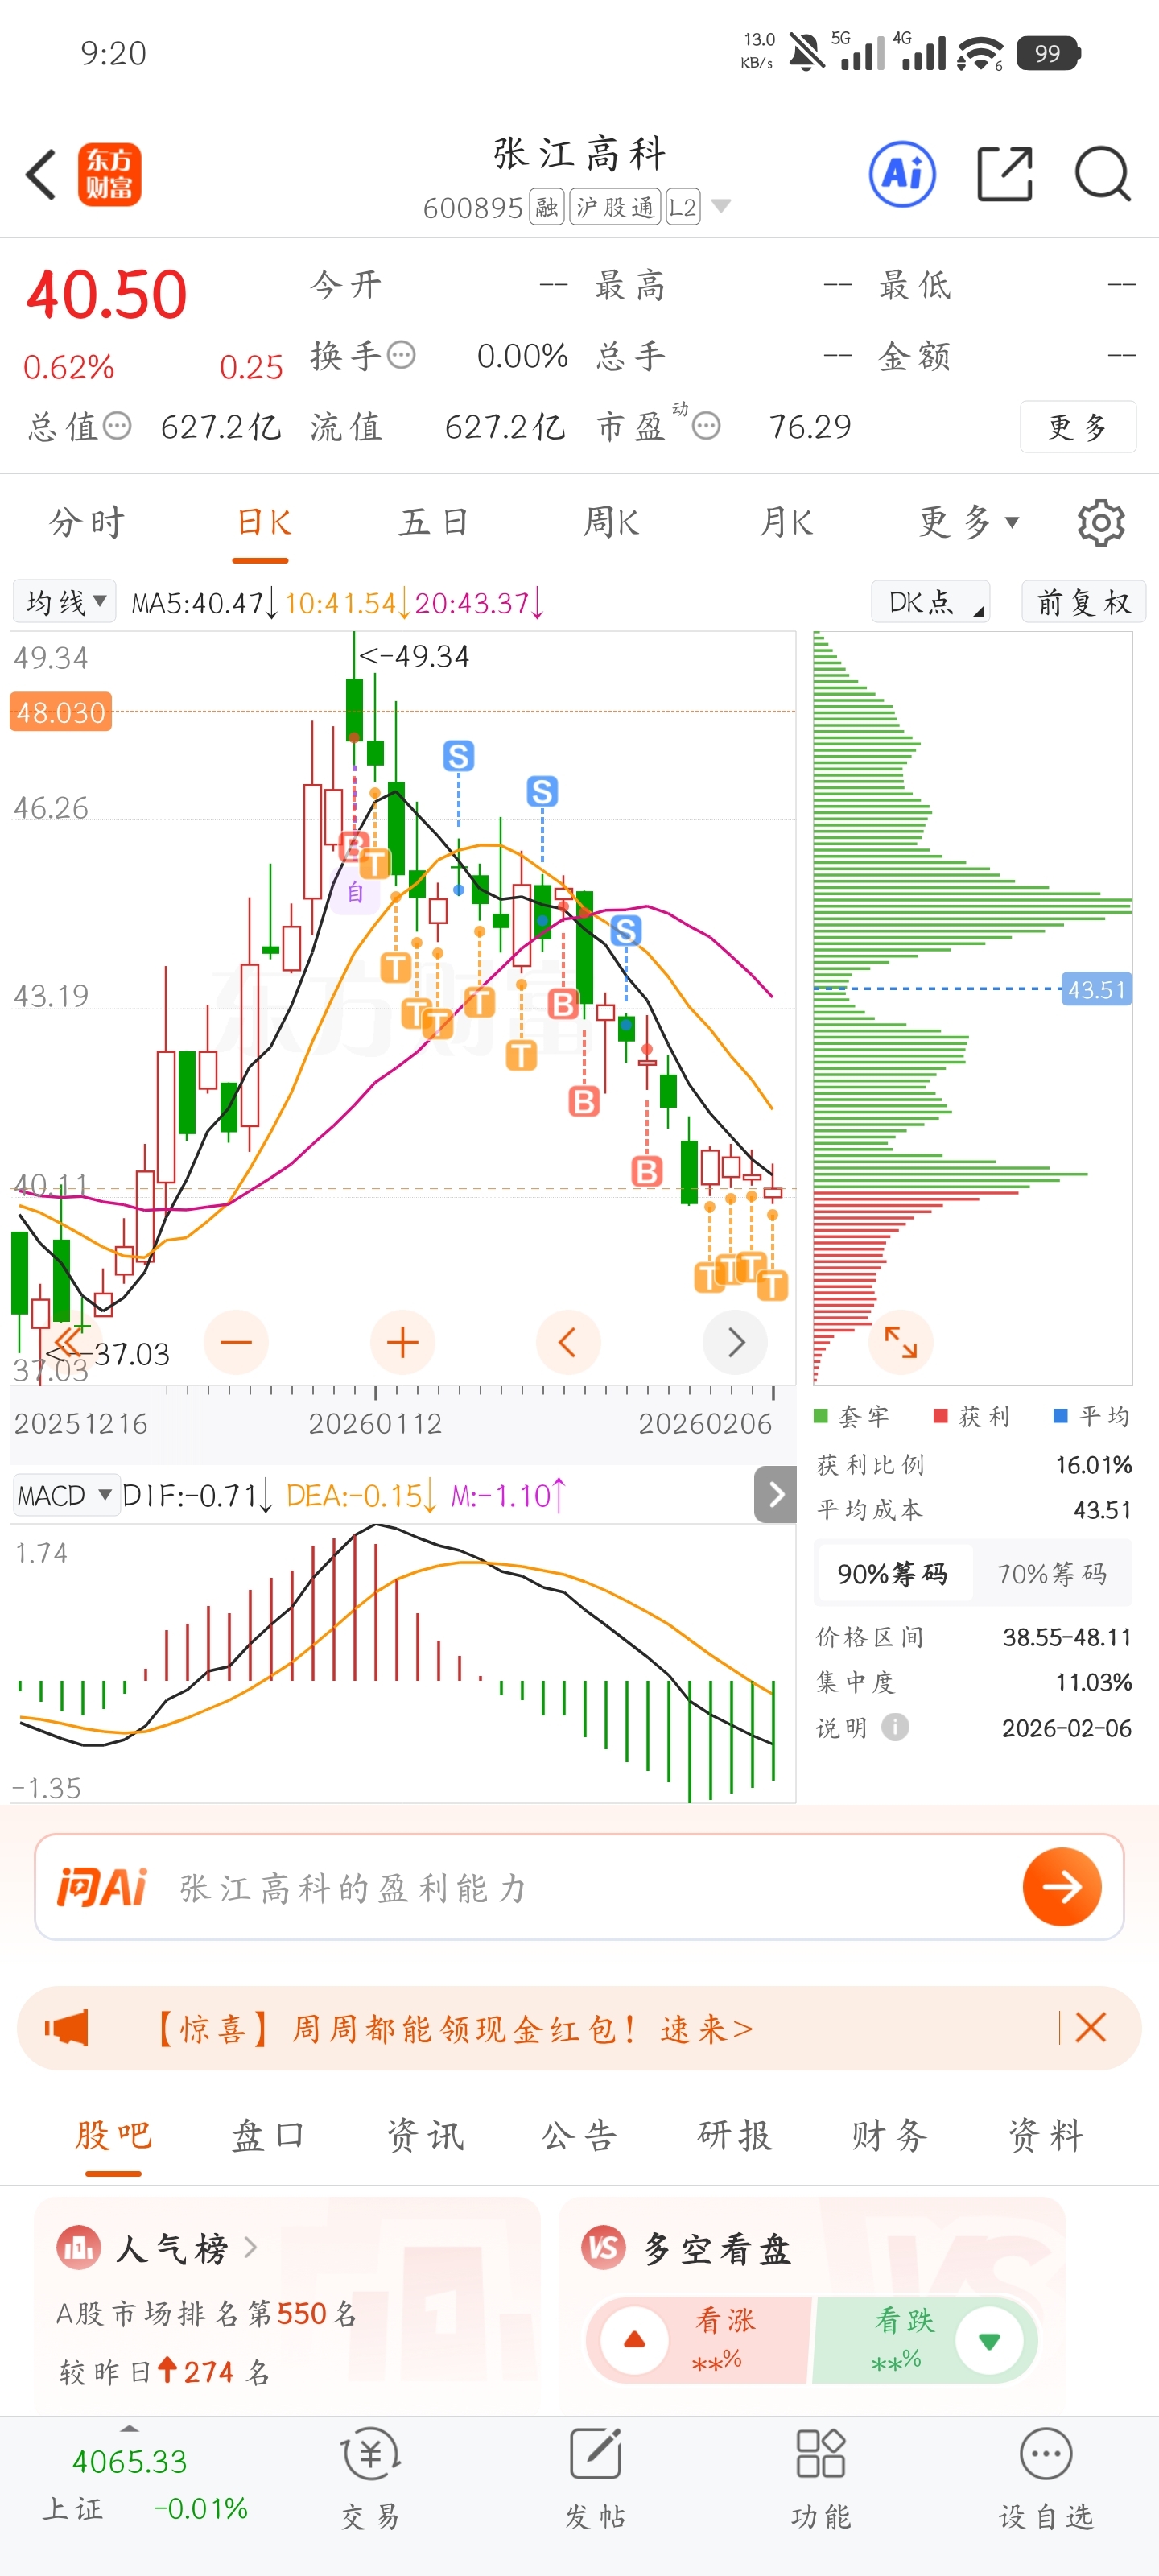Open the 盘口 tab
The image size is (1159, 2576).
click(x=269, y=2135)
